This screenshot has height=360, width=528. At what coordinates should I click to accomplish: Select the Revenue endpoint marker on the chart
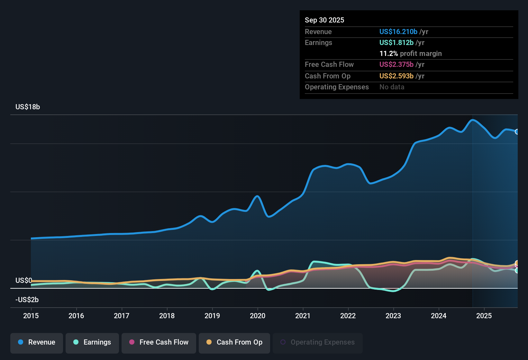click(x=517, y=131)
